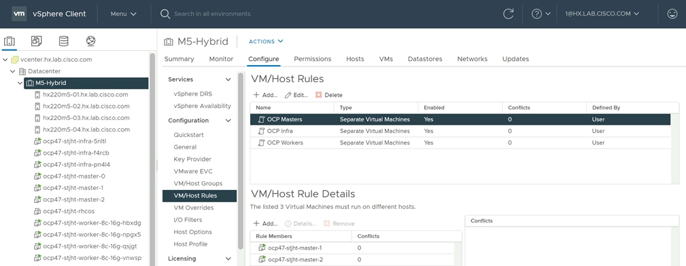Image resolution: width=686 pixels, height=266 pixels.
Task: Click the Details button in rule details
Action: [x=301, y=224]
